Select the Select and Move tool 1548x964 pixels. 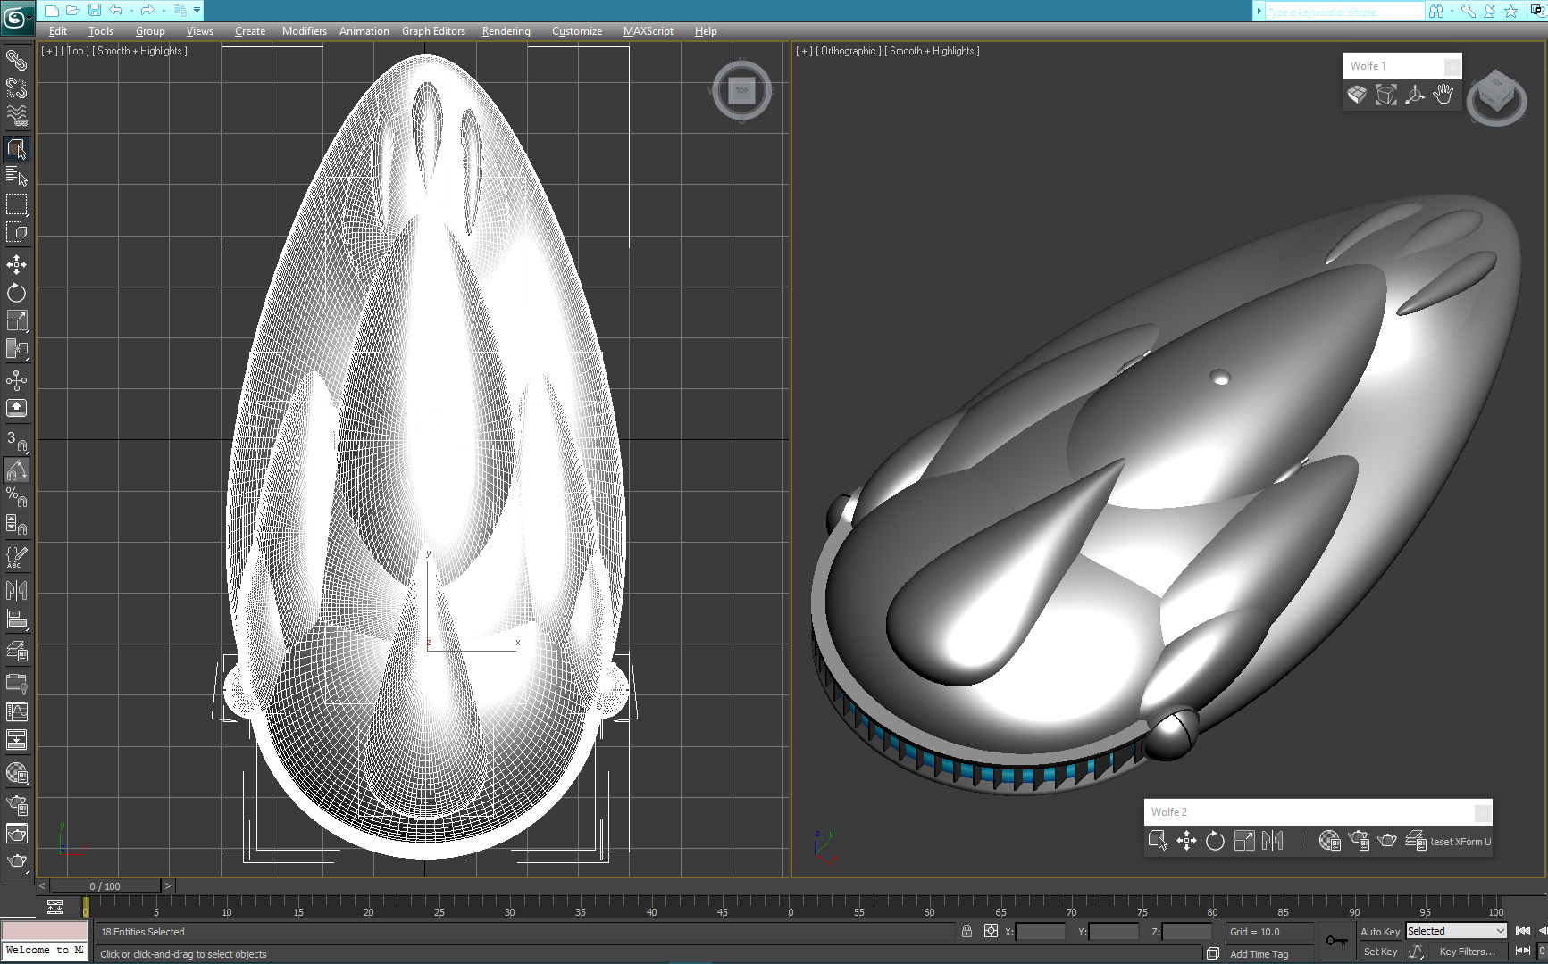pos(16,264)
